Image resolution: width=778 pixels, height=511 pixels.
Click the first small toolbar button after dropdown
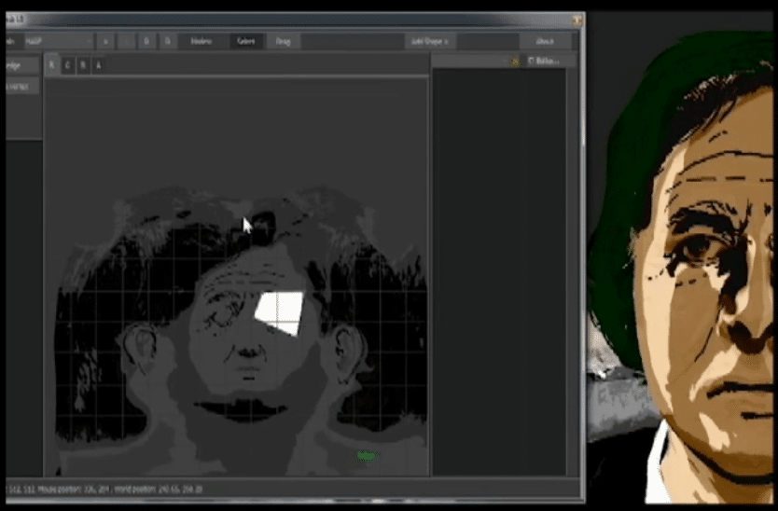point(105,41)
